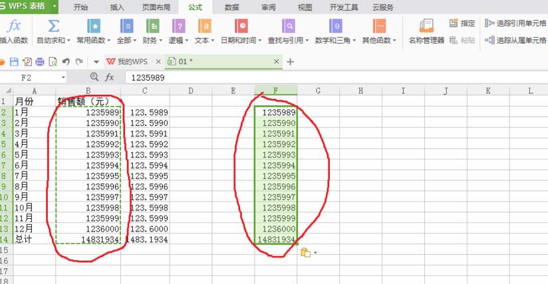Click the Print icon
This screenshot has height=284, width=548.
pyautogui.click(x=40, y=62)
